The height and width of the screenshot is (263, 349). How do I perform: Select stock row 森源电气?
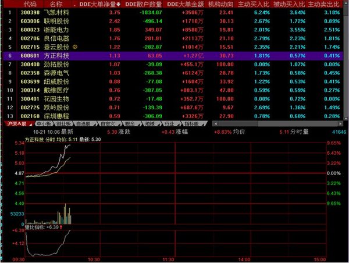(x=173, y=73)
